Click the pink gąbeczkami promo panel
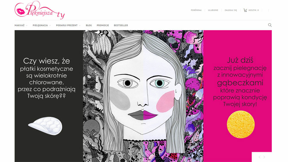This screenshot has width=288, height=162. (237, 96)
